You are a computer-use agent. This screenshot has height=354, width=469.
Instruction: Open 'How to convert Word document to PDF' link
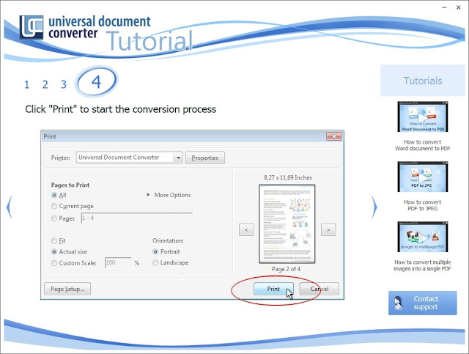click(422, 145)
